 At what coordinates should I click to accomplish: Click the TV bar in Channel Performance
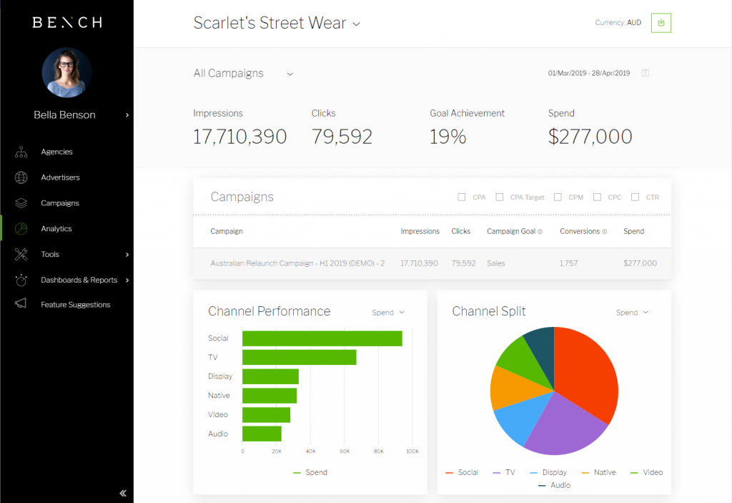point(300,358)
